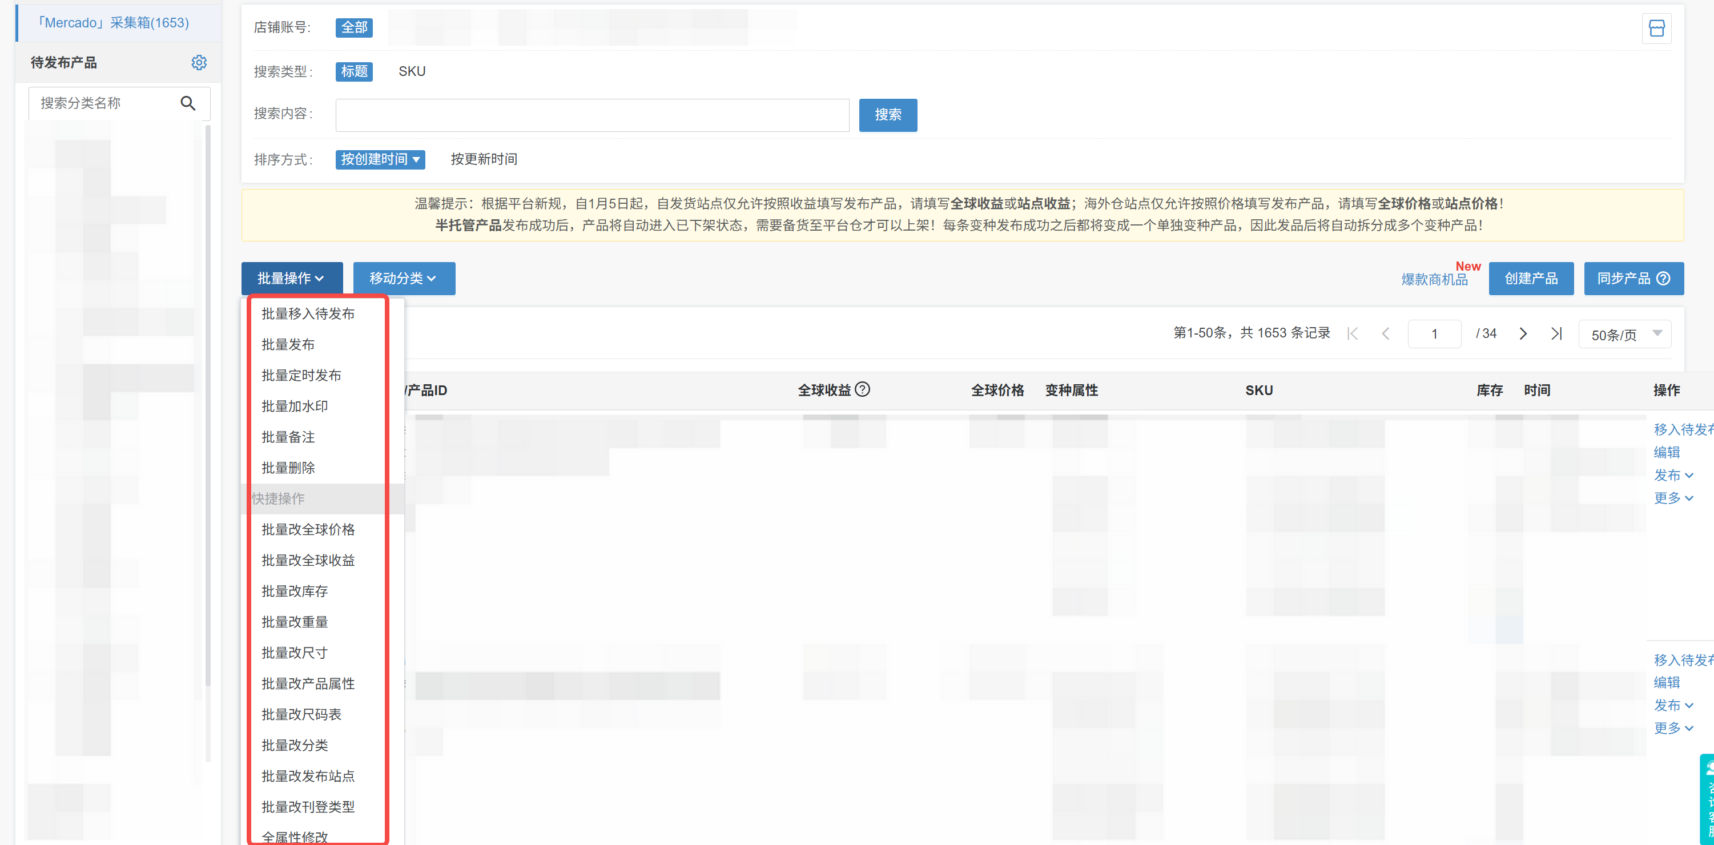Jump to the last page arrow
Screen dimensions: 1714x845
(x=1557, y=333)
